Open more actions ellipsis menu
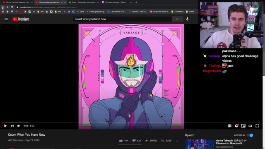Viewport: 265px width, 149px height. point(178,141)
